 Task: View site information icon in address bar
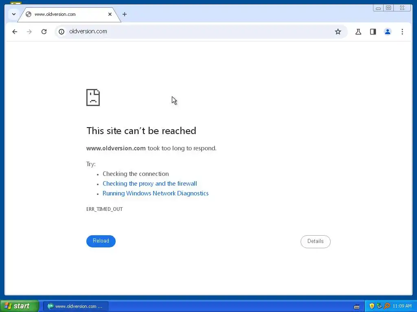pyautogui.click(x=61, y=32)
